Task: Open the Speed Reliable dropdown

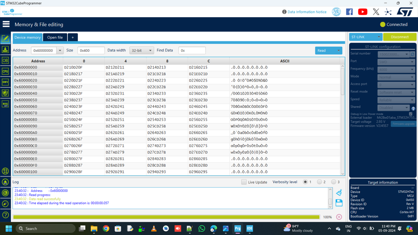Action: click(x=396, y=100)
